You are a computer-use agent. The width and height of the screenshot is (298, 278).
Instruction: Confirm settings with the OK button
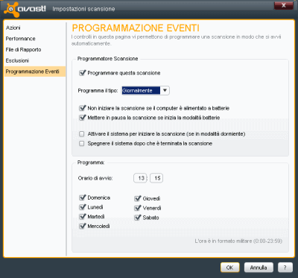(229, 268)
